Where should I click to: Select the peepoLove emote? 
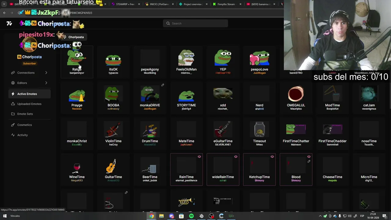pos(259,63)
